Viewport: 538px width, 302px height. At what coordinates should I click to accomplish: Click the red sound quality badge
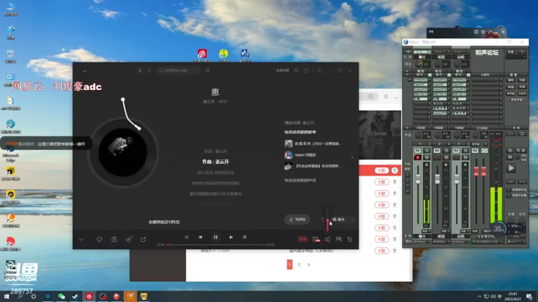(x=303, y=240)
